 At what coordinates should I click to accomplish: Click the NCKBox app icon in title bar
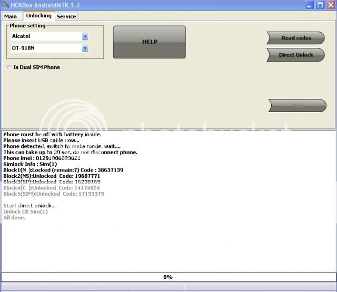tap(6, 5)
